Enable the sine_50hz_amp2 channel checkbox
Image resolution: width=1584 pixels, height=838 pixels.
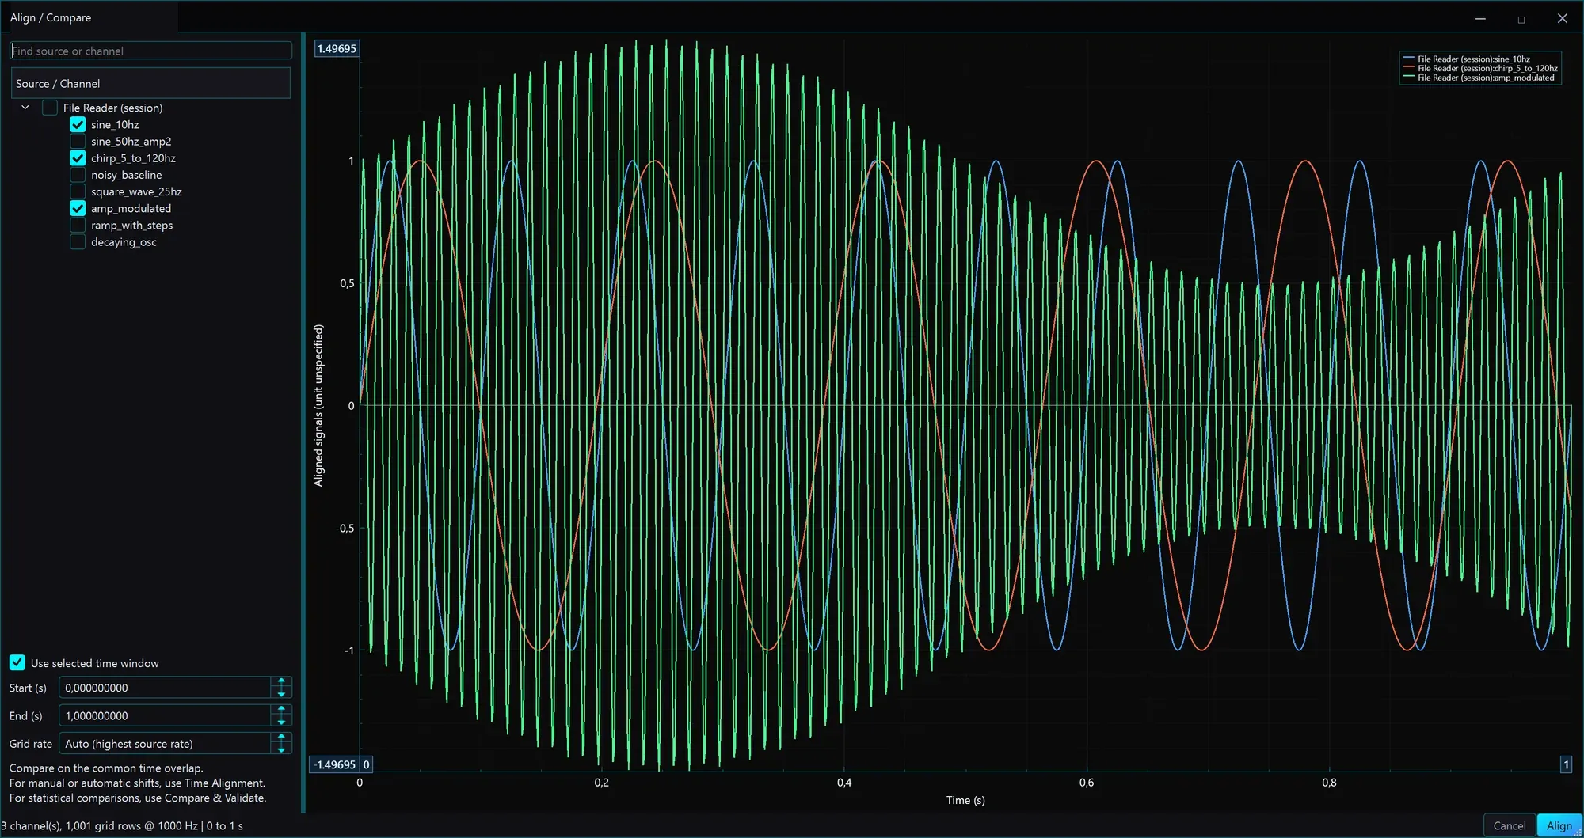click(x=78, y=142)
